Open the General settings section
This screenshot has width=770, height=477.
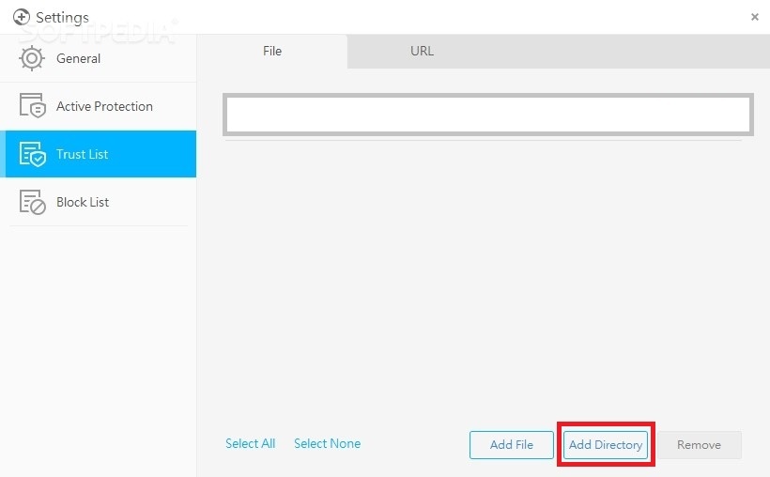point(78,58)
